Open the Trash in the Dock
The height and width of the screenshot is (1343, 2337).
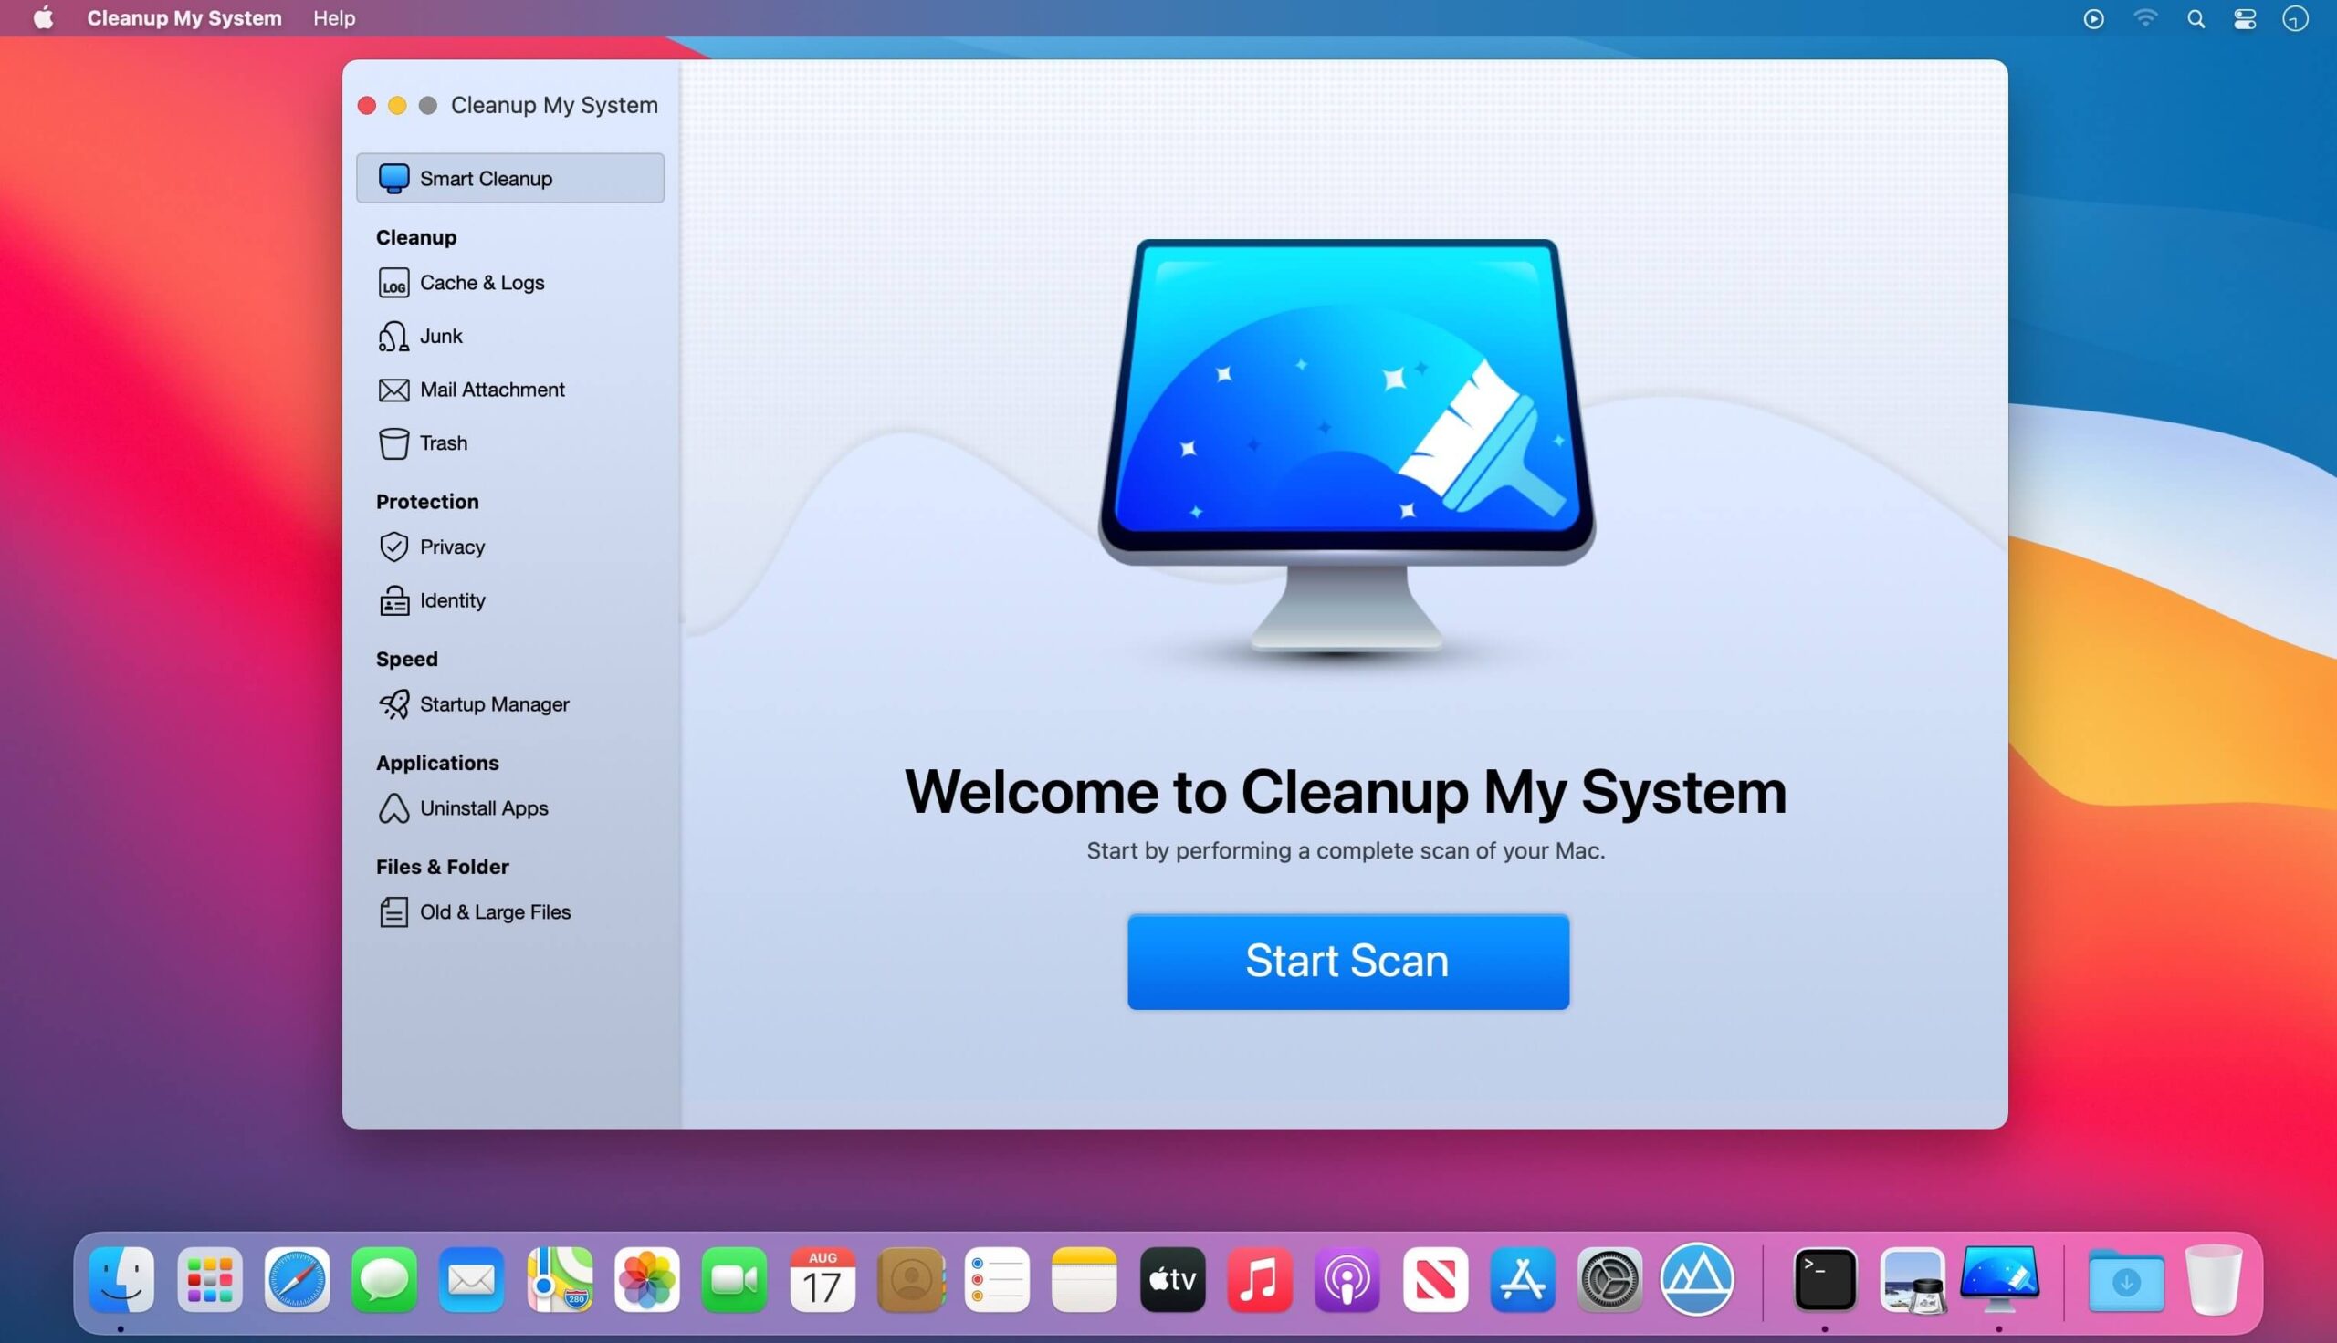[2214, 1280]
